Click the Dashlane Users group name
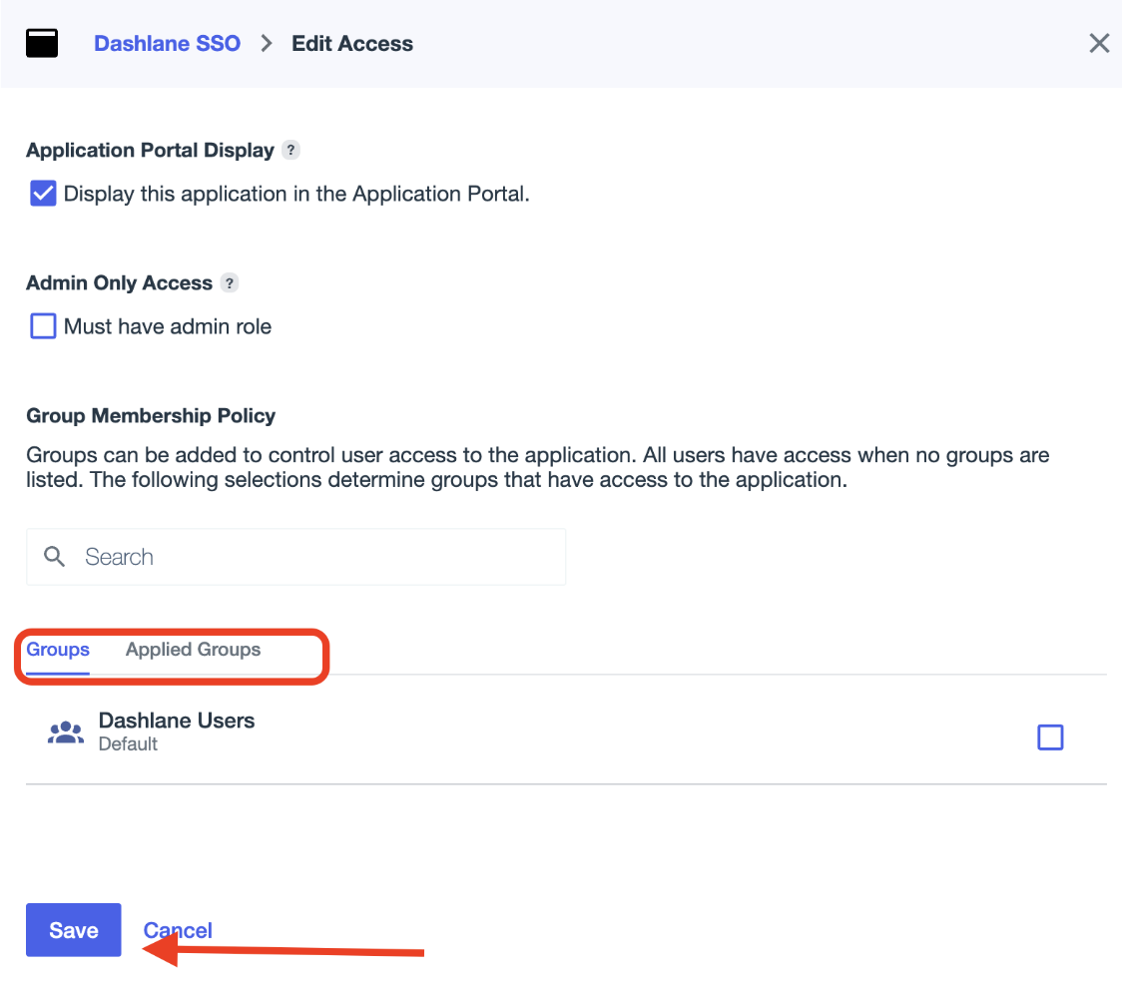 177,721
